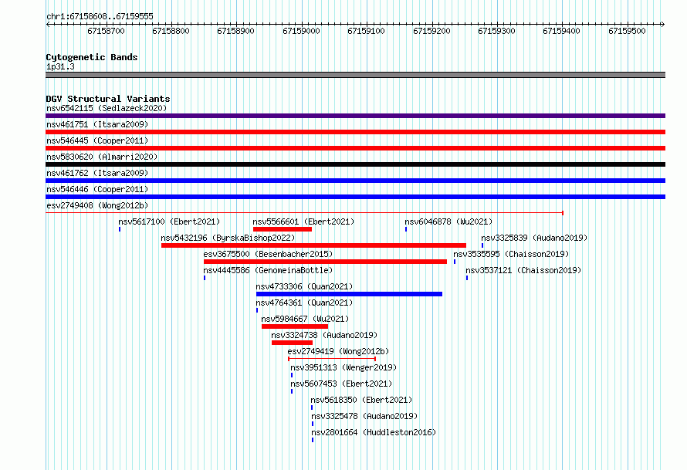Click the nsv5607453 (Ebert2021) label

341,384
